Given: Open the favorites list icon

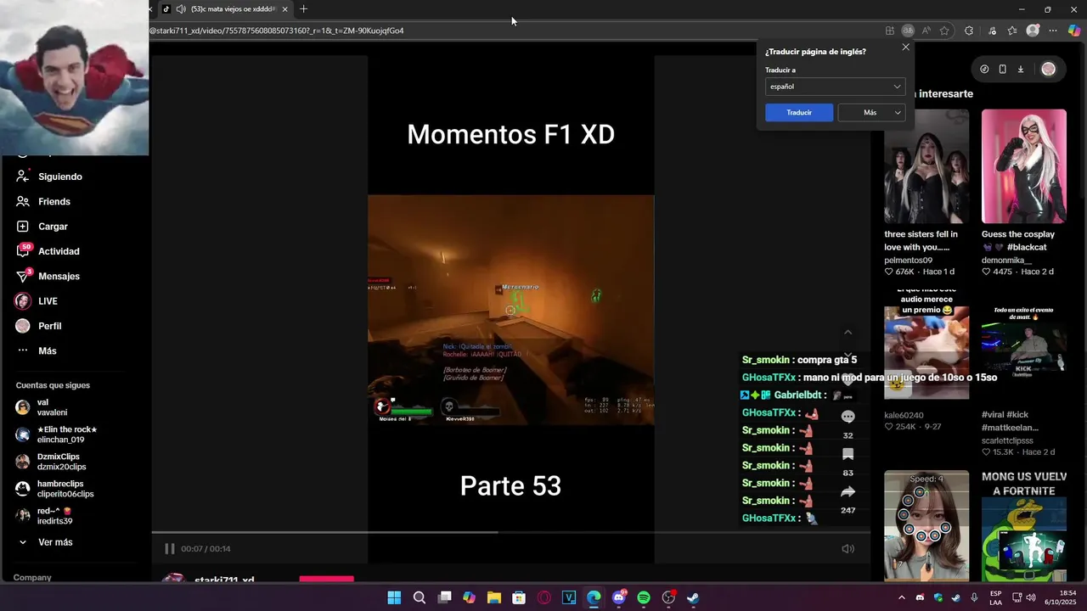Looking at the screenshot, I should (1012, 31).
